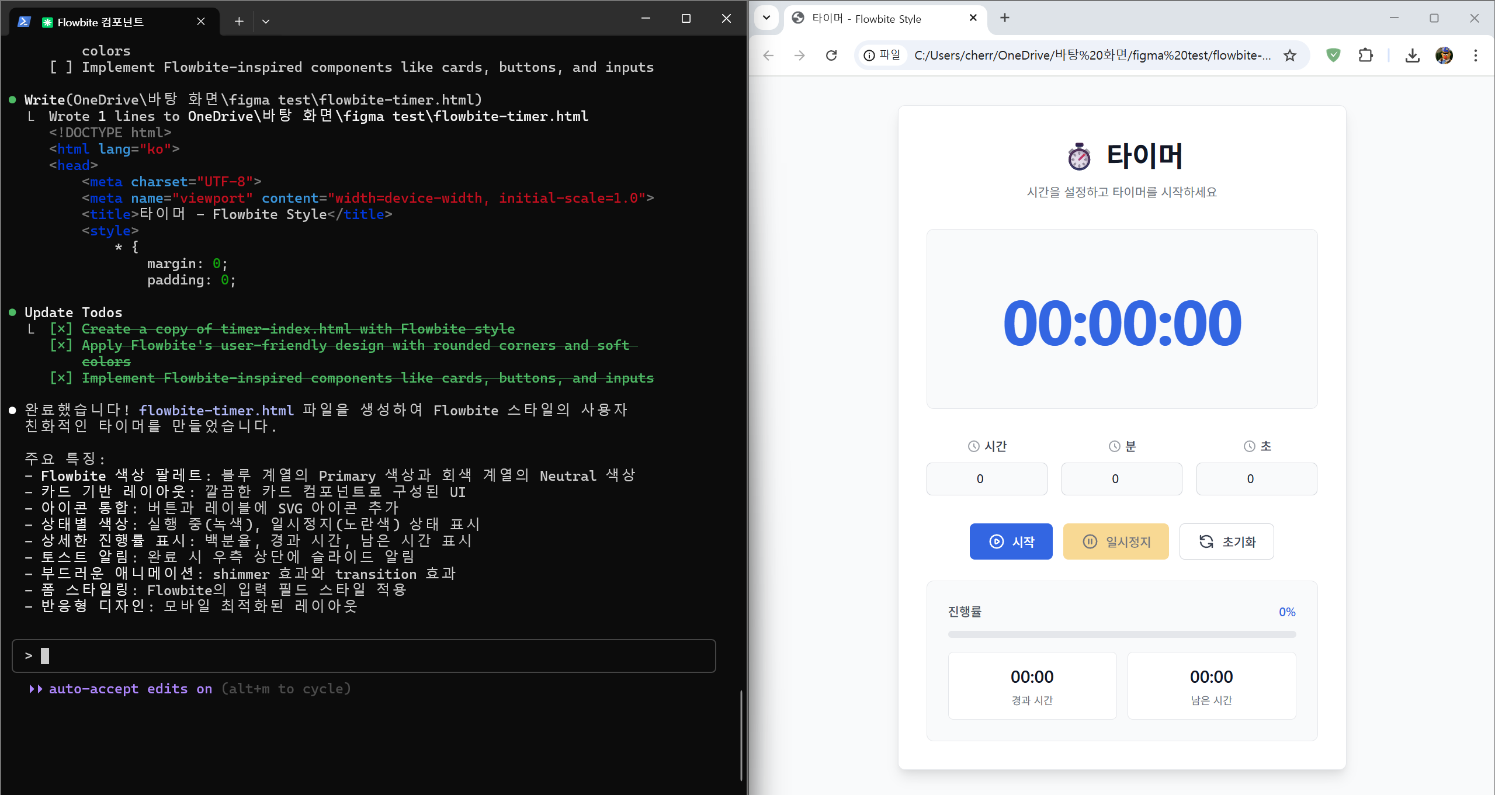This screenshot has width=1495, height=795.
Task: Click the 초기화 reset button
Action: click(1226, 541)
